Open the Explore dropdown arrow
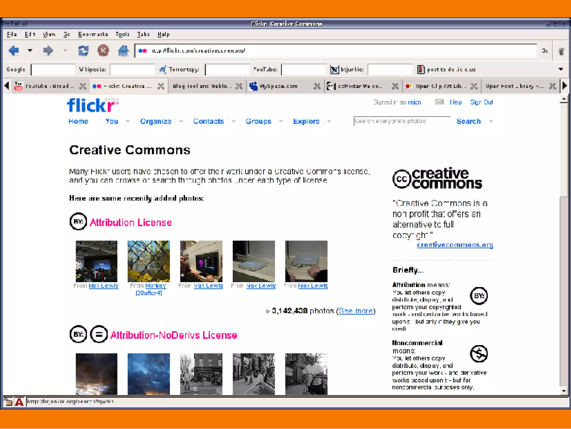 [x=329, y=121]
